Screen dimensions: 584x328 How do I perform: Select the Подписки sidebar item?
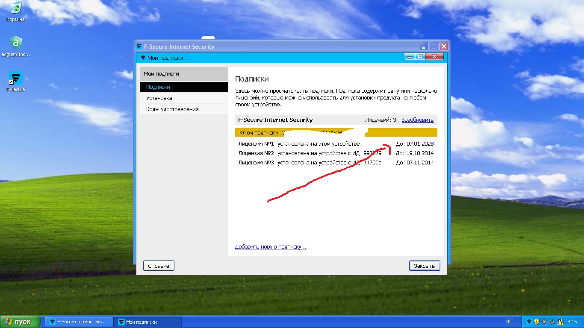coord(184,87)
